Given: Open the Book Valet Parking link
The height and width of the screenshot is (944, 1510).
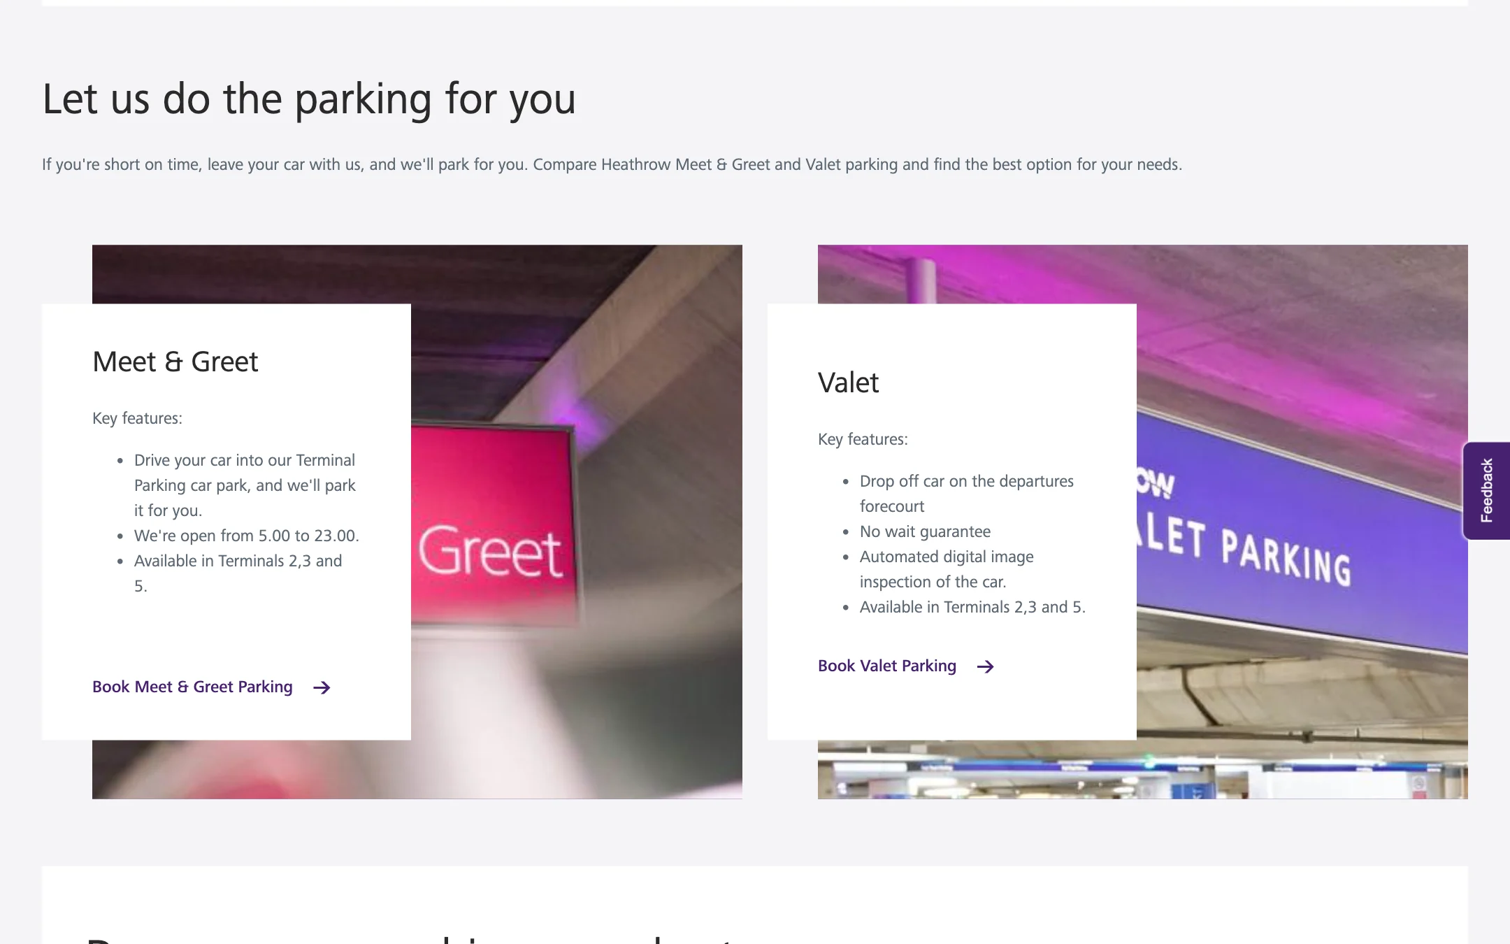Looking at the screenshot, I should click(887, 666).
